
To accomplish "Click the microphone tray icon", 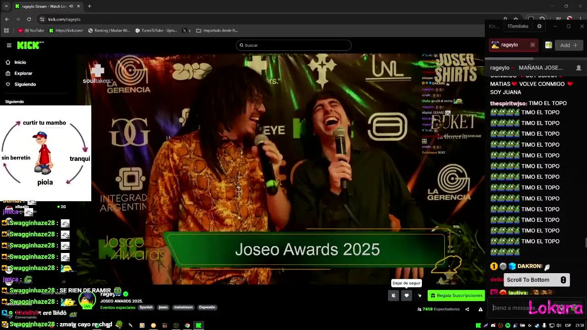I will (544, 325).
